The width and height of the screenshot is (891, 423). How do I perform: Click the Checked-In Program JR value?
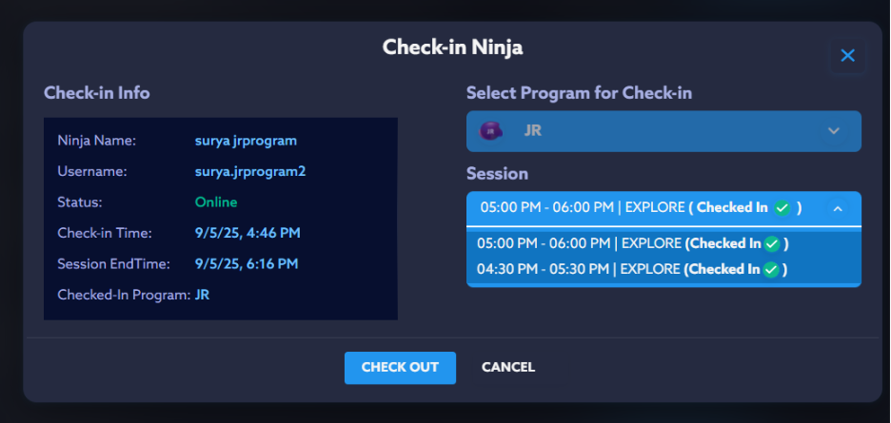(202, 295)
